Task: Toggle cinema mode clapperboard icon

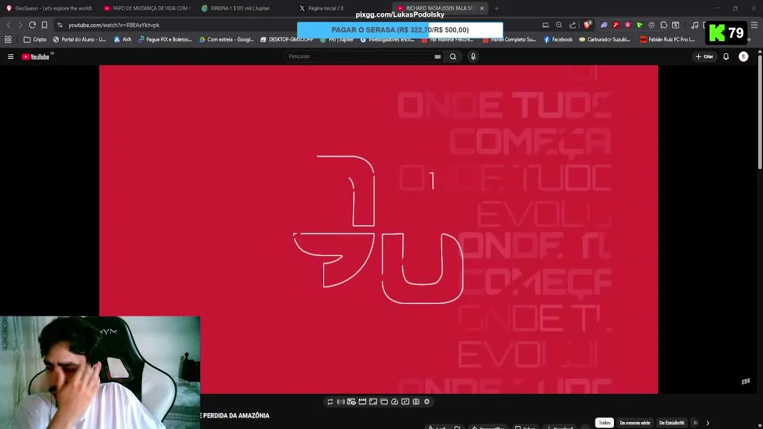Action: point(362,402)
